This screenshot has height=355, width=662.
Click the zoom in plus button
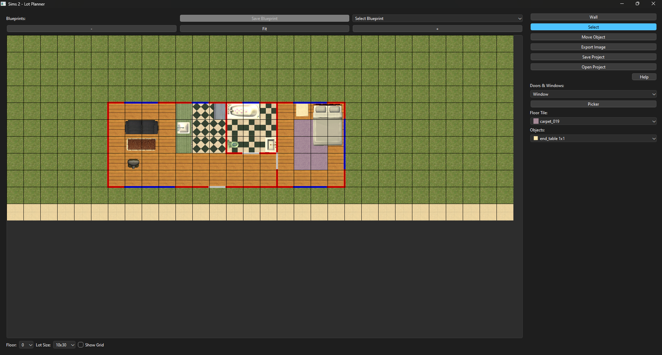tap(437, 29)
